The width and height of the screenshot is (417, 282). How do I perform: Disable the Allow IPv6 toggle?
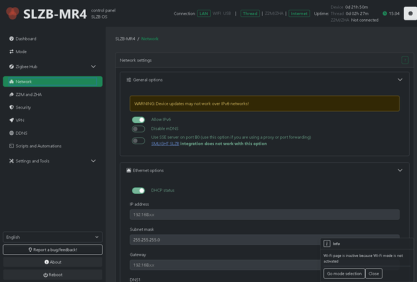click(x=139, y=120)
